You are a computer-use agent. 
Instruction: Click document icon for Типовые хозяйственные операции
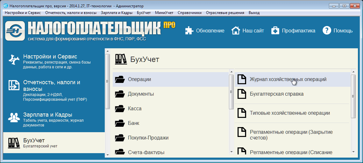[242, 113]
